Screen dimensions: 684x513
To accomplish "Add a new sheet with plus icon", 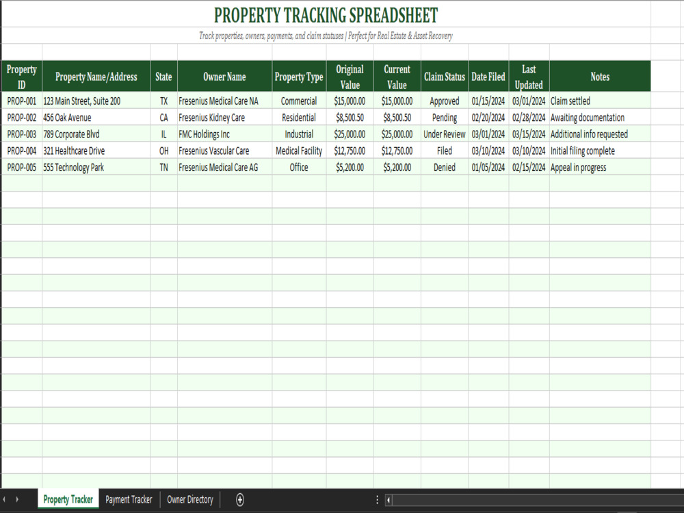I will [240, 499].
